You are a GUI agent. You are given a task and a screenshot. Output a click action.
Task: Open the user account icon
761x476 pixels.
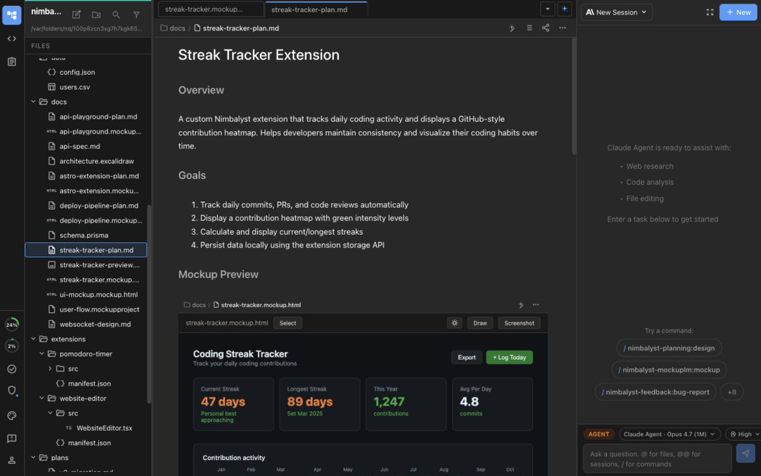[11, 460]
